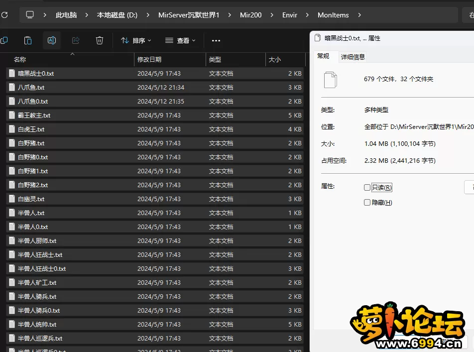Expand chevron after monitor icon in breadcrumb
This screenshot has height=352, width=474.
[45, 15]
